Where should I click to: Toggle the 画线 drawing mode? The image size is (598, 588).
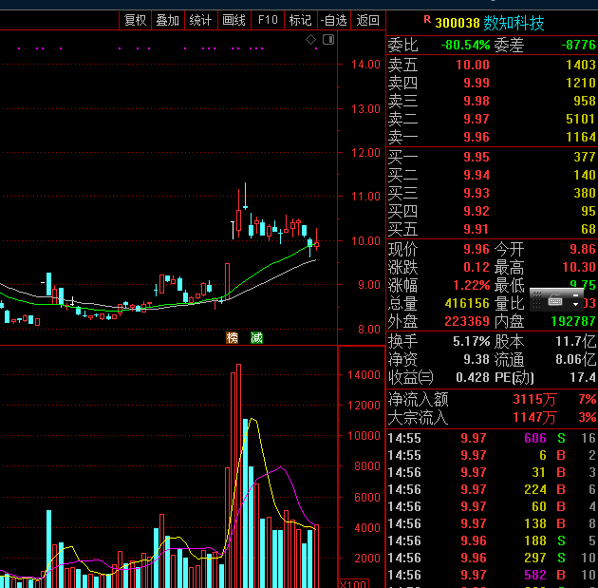pyautogui.click(x=234, y=20)
